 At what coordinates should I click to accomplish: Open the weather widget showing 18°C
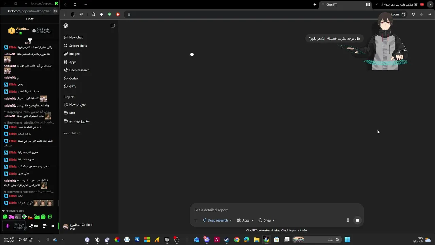point(422,240)
